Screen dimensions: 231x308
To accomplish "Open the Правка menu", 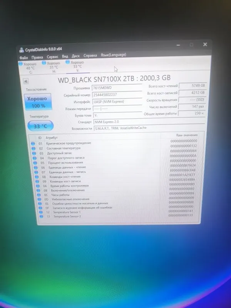I will coord(37,57).
